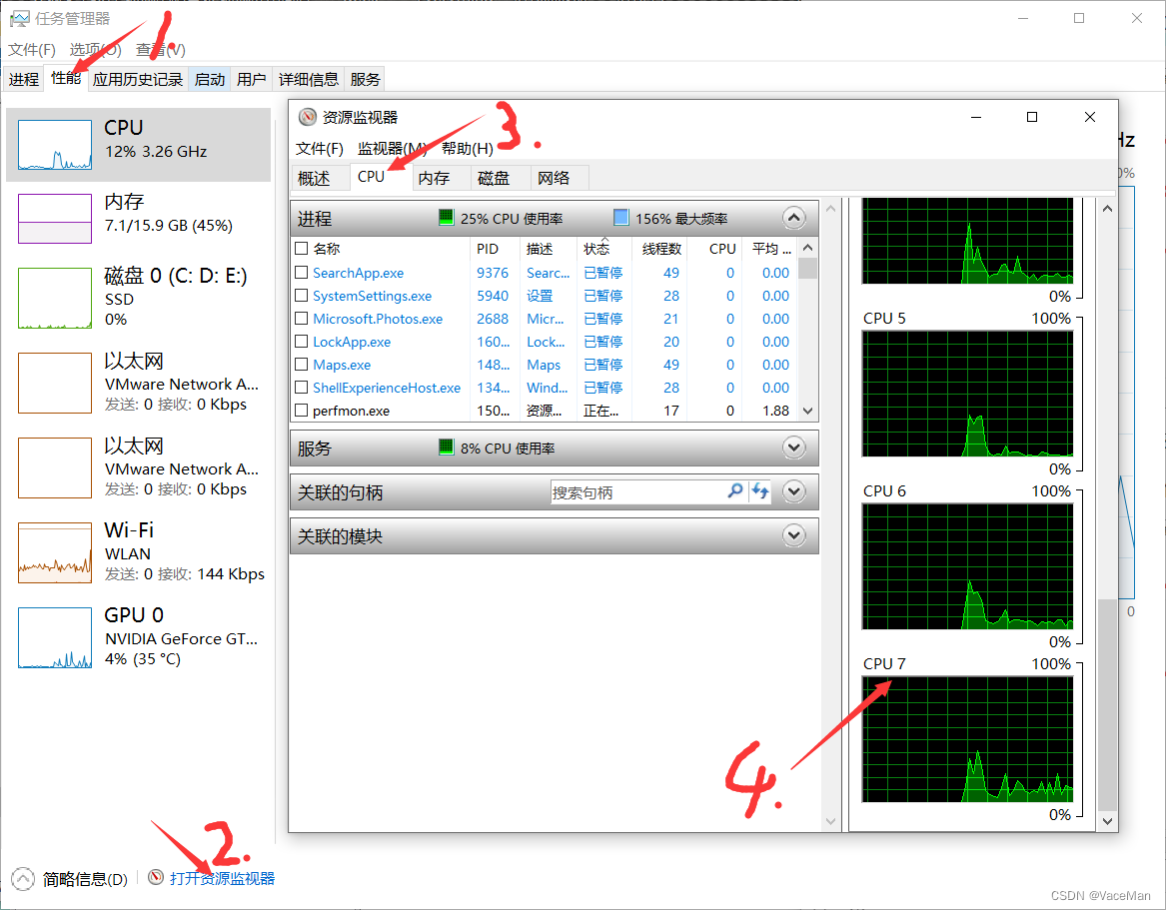Click the Resource Monitor icon next to 打开资源监视器
1166x910 pixels.
coord(156,877)
